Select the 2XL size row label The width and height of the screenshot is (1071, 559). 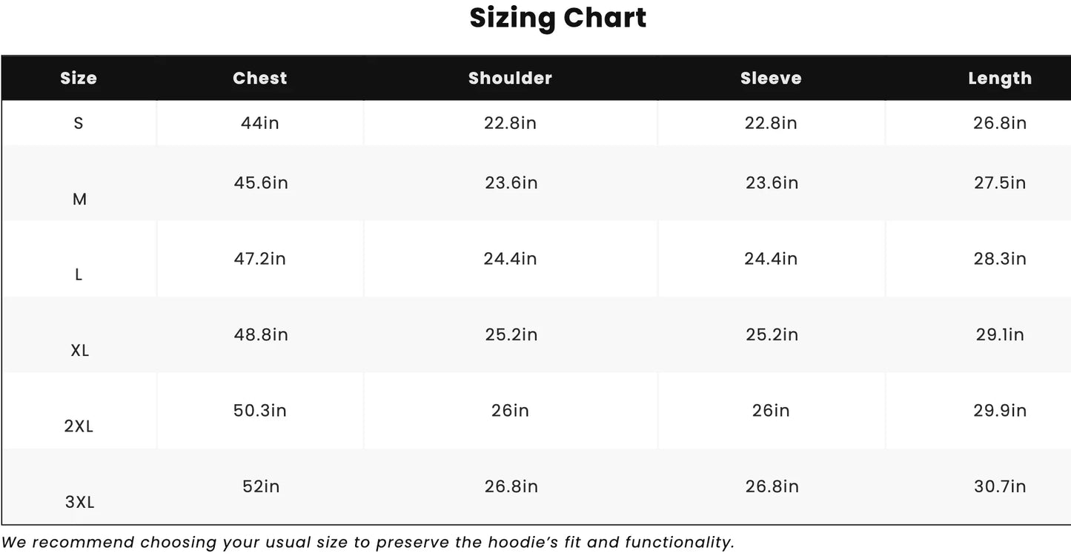[x=79, y=426]
